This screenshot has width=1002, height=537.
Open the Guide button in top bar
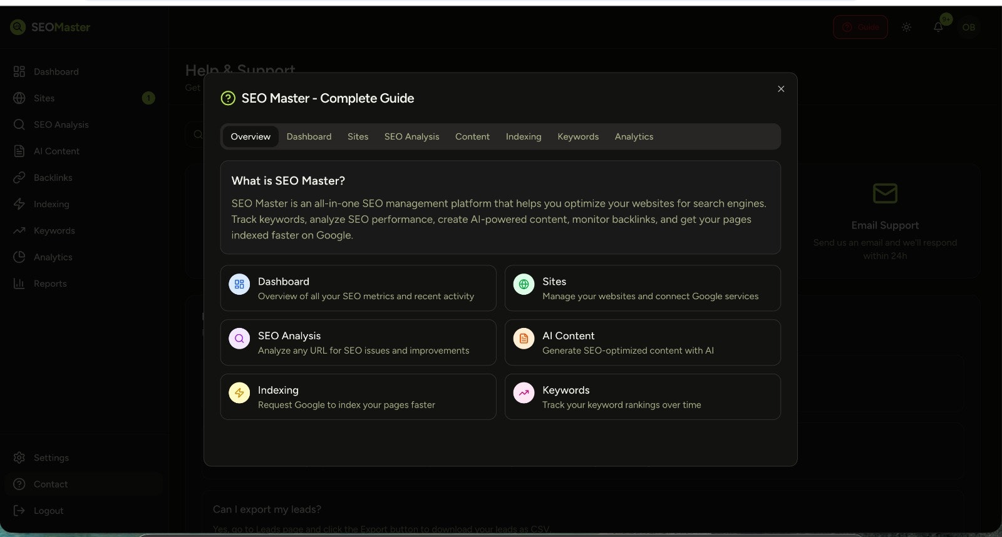click(860, 27)
